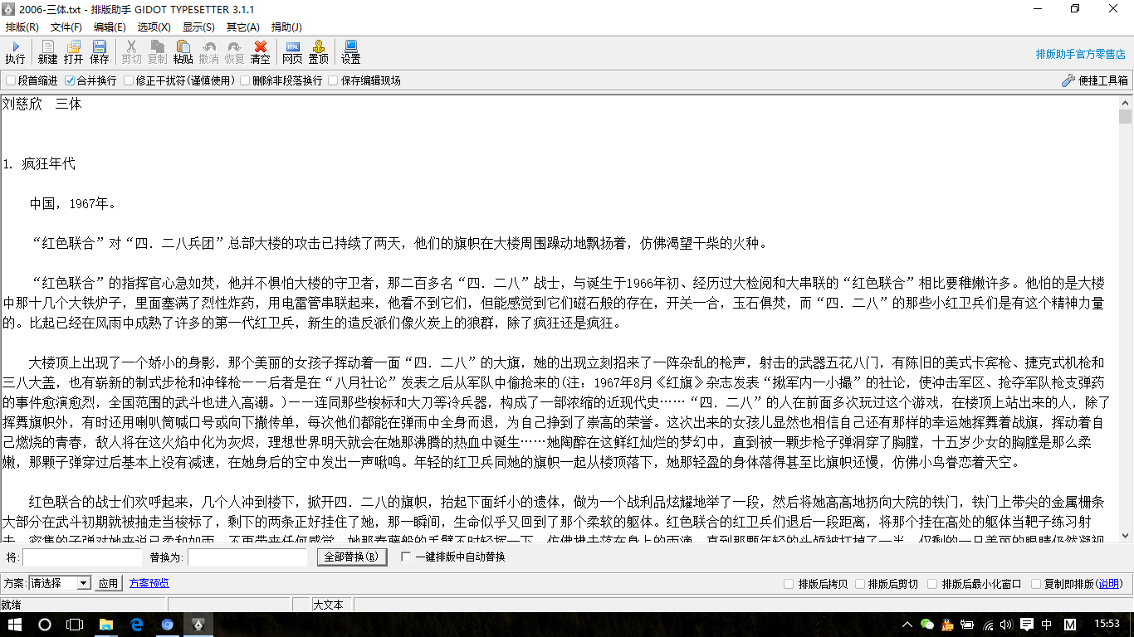Viewport: 1134px width, 637px height.
Task: Open Task View on the taskbar
Action: click(x=75, y=625)
